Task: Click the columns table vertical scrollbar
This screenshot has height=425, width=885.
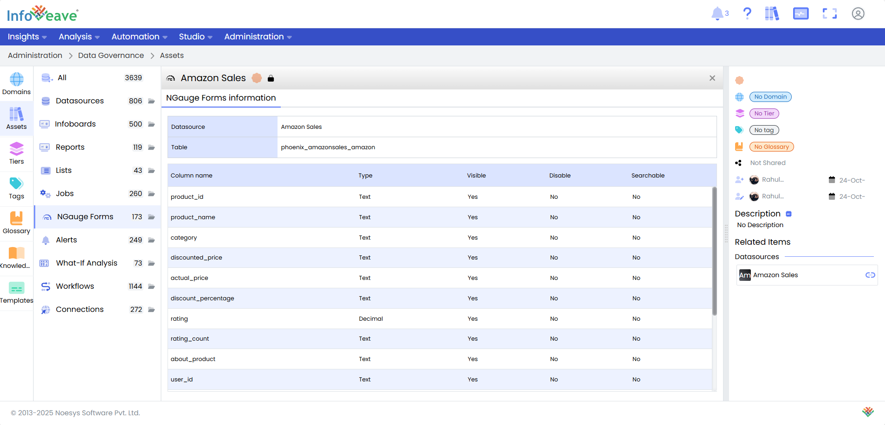Action: click(715, 251)
